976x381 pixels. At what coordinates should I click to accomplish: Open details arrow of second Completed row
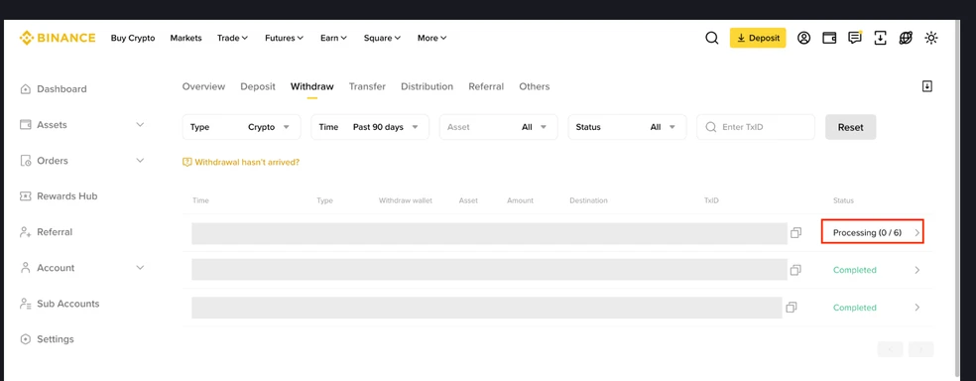tap(916, 308)
